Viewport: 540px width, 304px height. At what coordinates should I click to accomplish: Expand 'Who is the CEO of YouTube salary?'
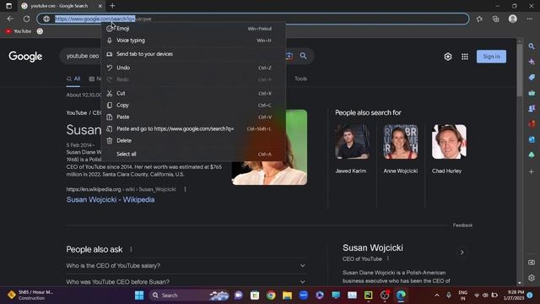[x=186, y=266]
